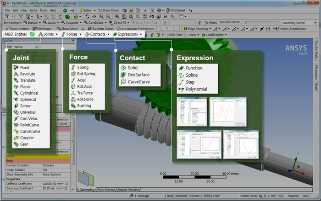Click the green italic i info icon
The image size is (321, 201).
coord(152,35)
